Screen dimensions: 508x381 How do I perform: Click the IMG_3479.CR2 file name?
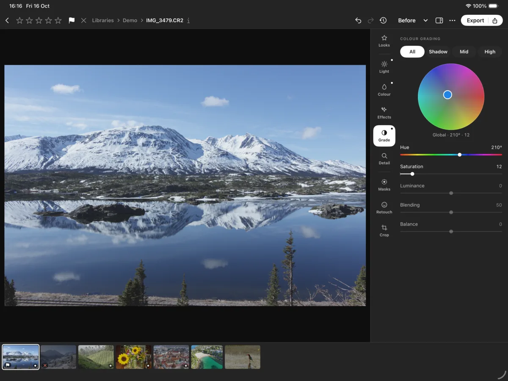165,20
